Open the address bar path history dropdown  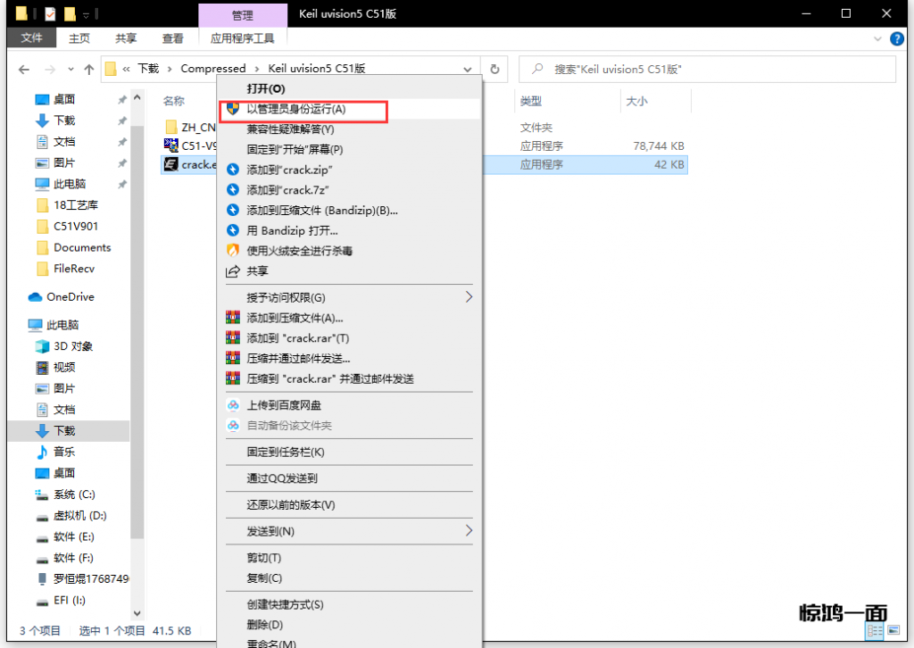pos(468,69)
